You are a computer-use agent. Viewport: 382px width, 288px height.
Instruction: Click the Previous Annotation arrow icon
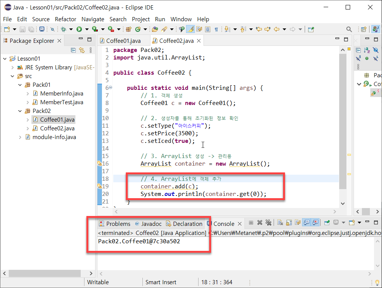click(x=243, y=29)
